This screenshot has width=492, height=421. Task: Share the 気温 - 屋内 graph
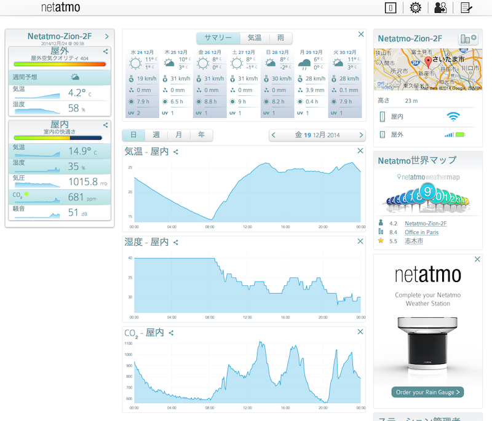click(x=176, y=151)
